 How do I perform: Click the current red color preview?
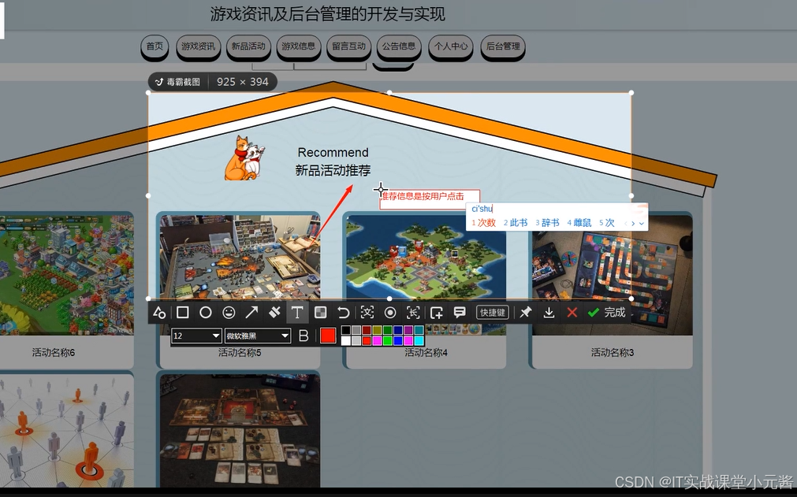pos(328,336)
